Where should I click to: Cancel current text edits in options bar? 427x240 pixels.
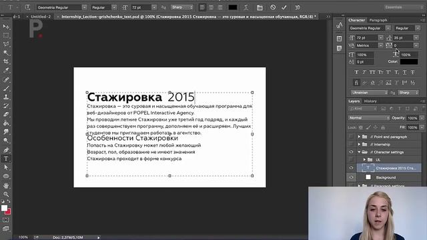pyautogui.click(x=273, y=7)
